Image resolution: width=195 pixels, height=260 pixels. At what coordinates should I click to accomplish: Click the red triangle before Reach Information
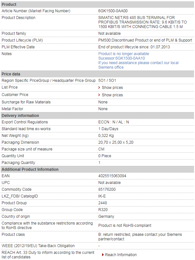click(103, 255)
